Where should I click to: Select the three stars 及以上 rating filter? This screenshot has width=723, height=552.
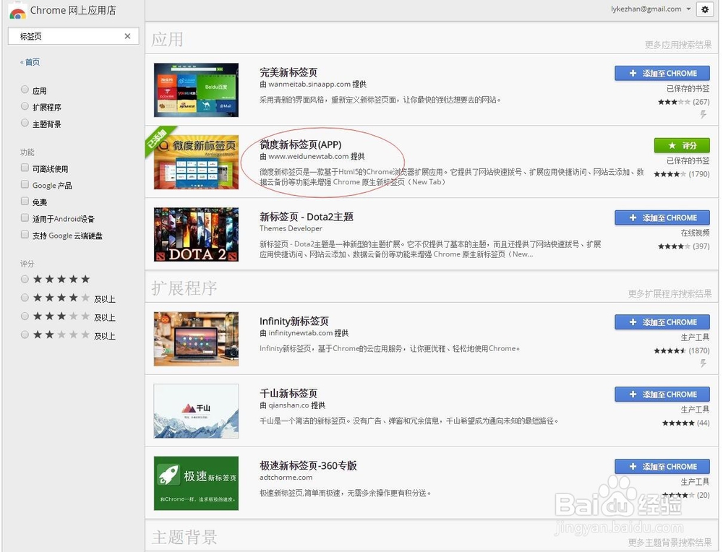click(x=25, y=316)
